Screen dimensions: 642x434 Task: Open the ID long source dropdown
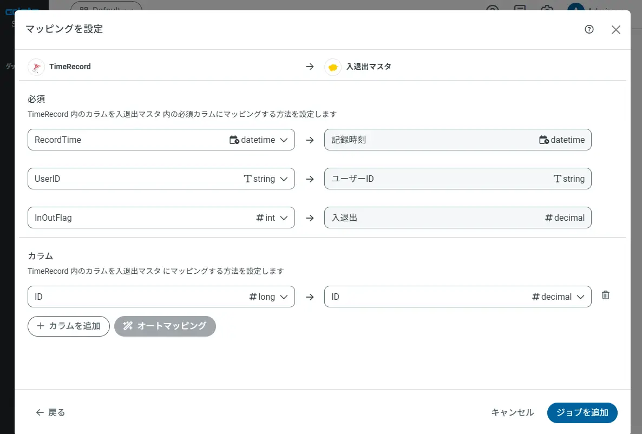[285, 297]
